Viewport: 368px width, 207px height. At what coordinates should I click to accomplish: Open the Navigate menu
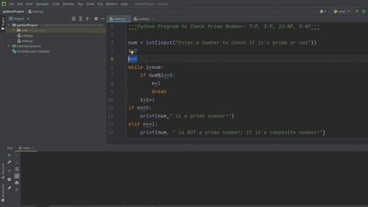tap(42, 4)
